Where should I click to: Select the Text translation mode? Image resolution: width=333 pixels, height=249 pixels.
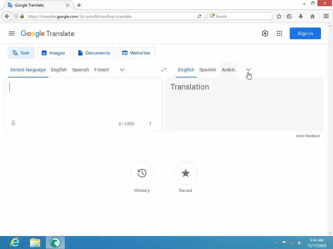21,53
